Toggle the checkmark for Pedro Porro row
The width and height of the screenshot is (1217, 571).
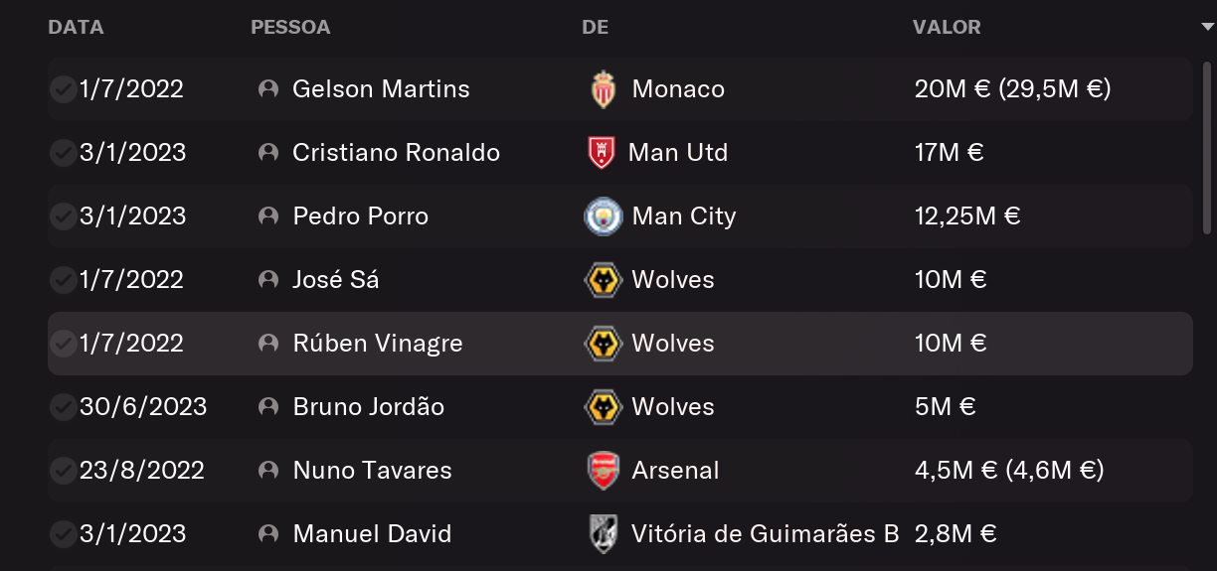click(63, 216)
